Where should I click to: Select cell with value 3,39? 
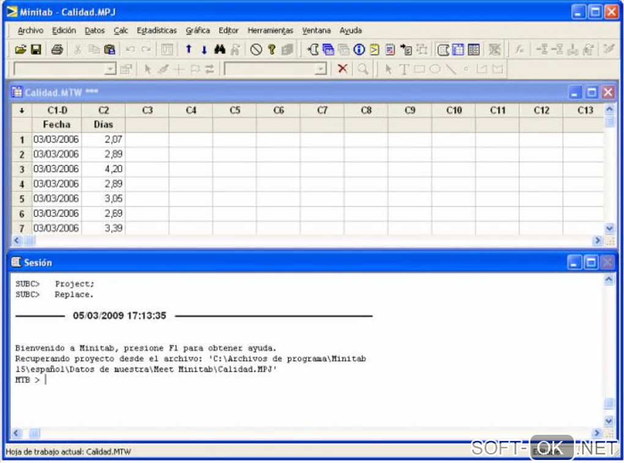[x=103, y=228]
